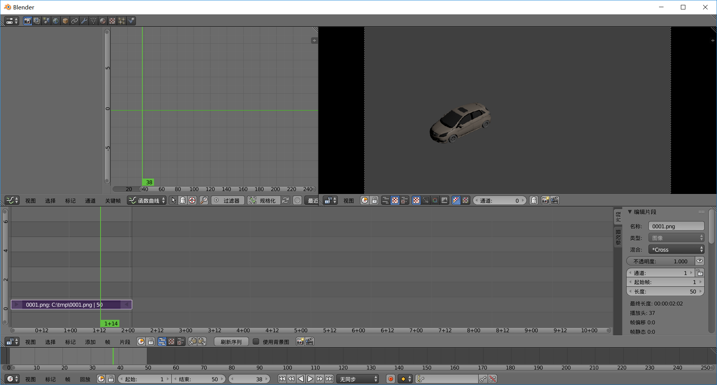Open the *Cross blend mode dropdown
Viewport: 717px width, 385px height.
tap(676, 249)
